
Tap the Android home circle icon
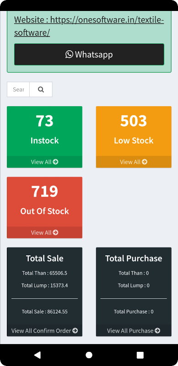click(x=89, y=355)
